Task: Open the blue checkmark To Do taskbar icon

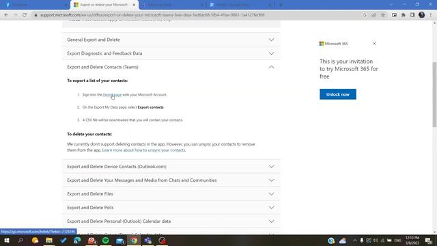Action: pyautogui.click(x=64, y=241)
